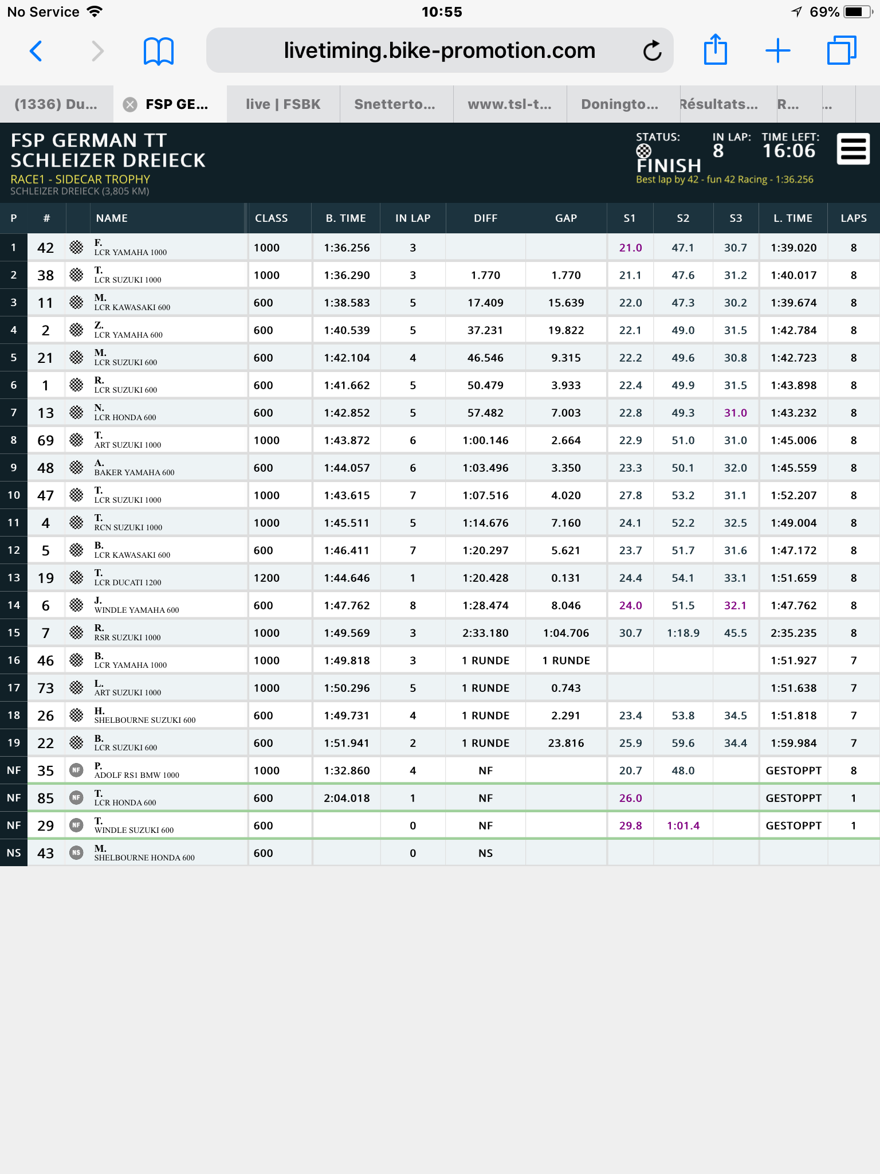
Task: Tap the Safari back arrow
Action: click(x=36, y=51)
